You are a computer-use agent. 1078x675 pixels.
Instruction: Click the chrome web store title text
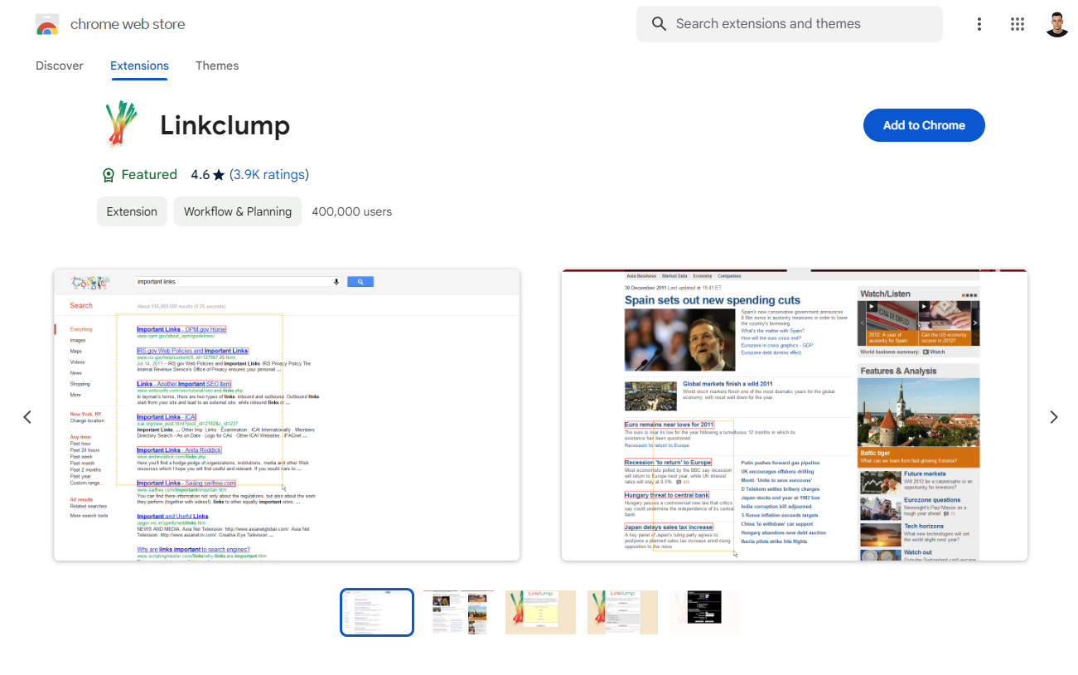[128, 24]
